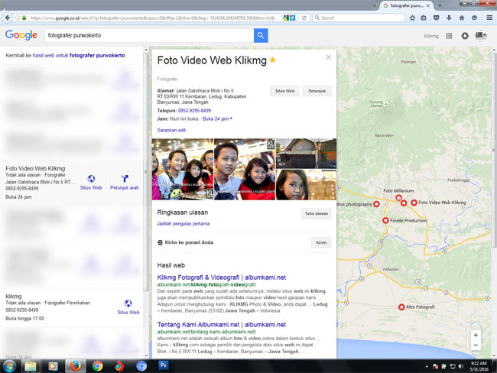497x373 pixels.
Task: Open Tentang Kami Albumkami.net result link
Action: (x=222, y=325)
